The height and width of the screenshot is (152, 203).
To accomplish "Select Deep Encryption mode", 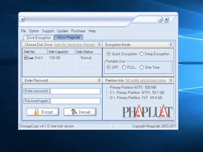I will 141,54.
